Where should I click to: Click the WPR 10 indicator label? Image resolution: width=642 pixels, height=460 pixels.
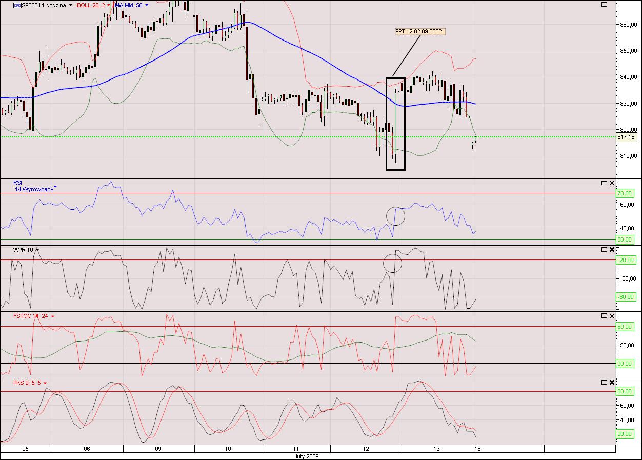coord(24,249)
